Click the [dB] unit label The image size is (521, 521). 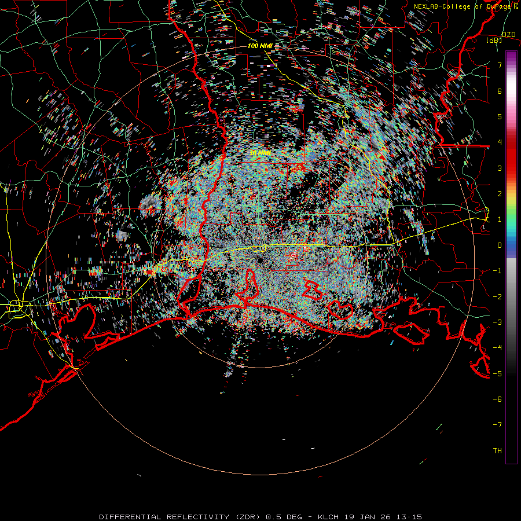pos(494,41)
